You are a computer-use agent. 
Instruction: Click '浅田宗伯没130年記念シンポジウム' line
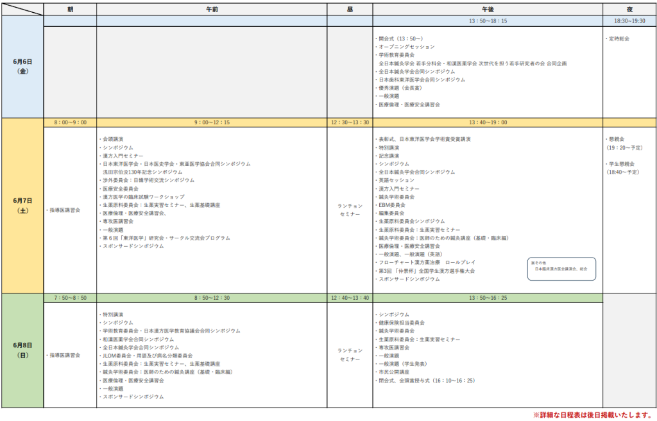[x=143, y=172]
